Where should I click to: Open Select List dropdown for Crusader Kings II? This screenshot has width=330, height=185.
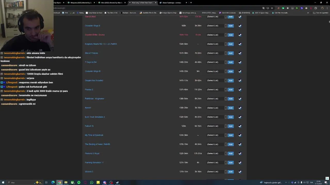pos(217,26)
